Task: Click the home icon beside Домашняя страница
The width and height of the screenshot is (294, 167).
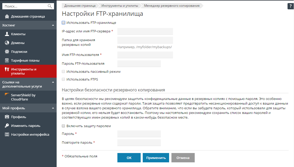Action: [x=7, y=17]
